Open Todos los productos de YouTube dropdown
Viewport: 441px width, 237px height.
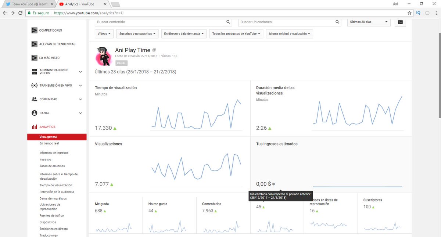(x=236, y=34)
